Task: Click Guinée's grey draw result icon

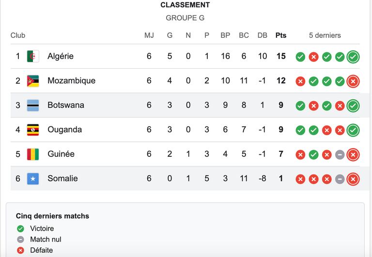Action: coord(340,155)
